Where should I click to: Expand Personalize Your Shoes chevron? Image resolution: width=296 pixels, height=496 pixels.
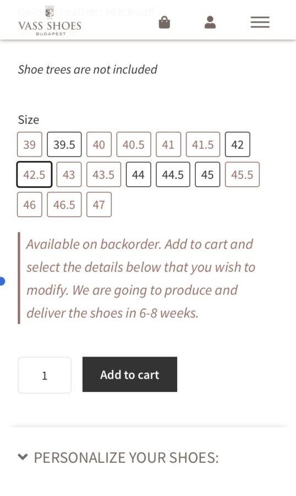pos(23,457)
